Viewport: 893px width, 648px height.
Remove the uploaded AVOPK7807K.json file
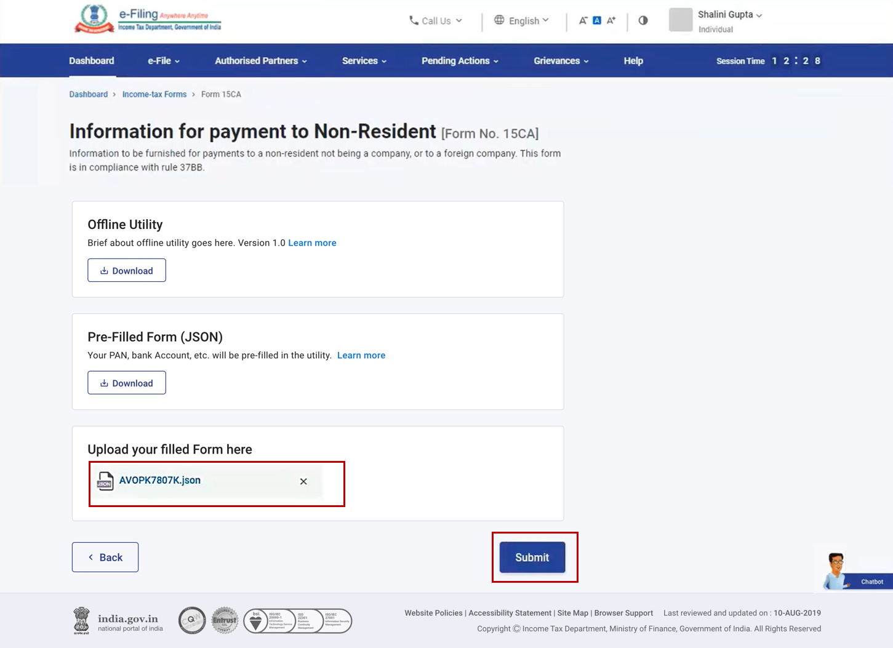click(x=303, y=481)
